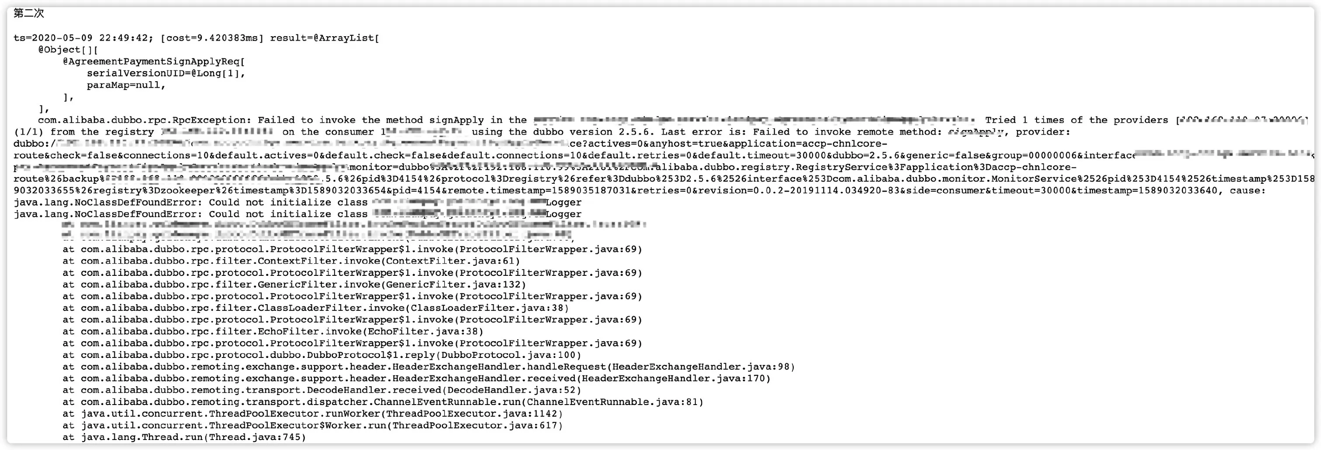Click the HeaderExchangeHandler.handleRequest stack line
This screenshot has height=450, width=1321.
(x=429, y=367)
